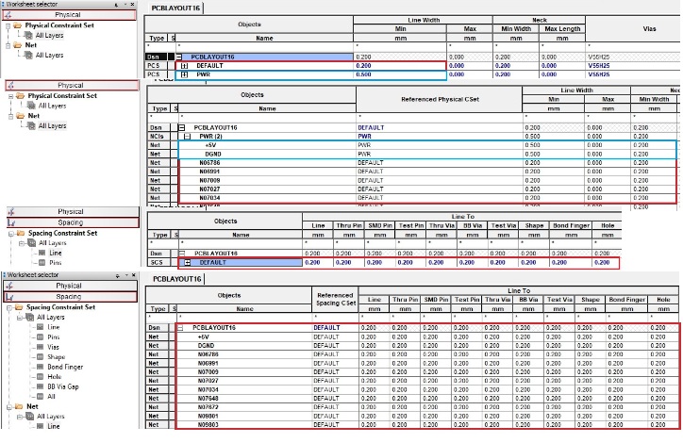Collapse the PWR (2) net class group

coord(186,137)
